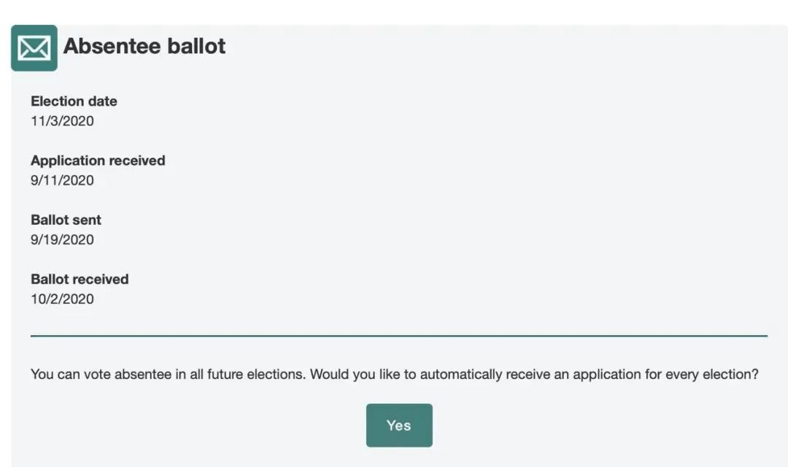This screenshot has height=470, width=788.
Task: Select the Absentee ballot heading
Action: (144, 46)
